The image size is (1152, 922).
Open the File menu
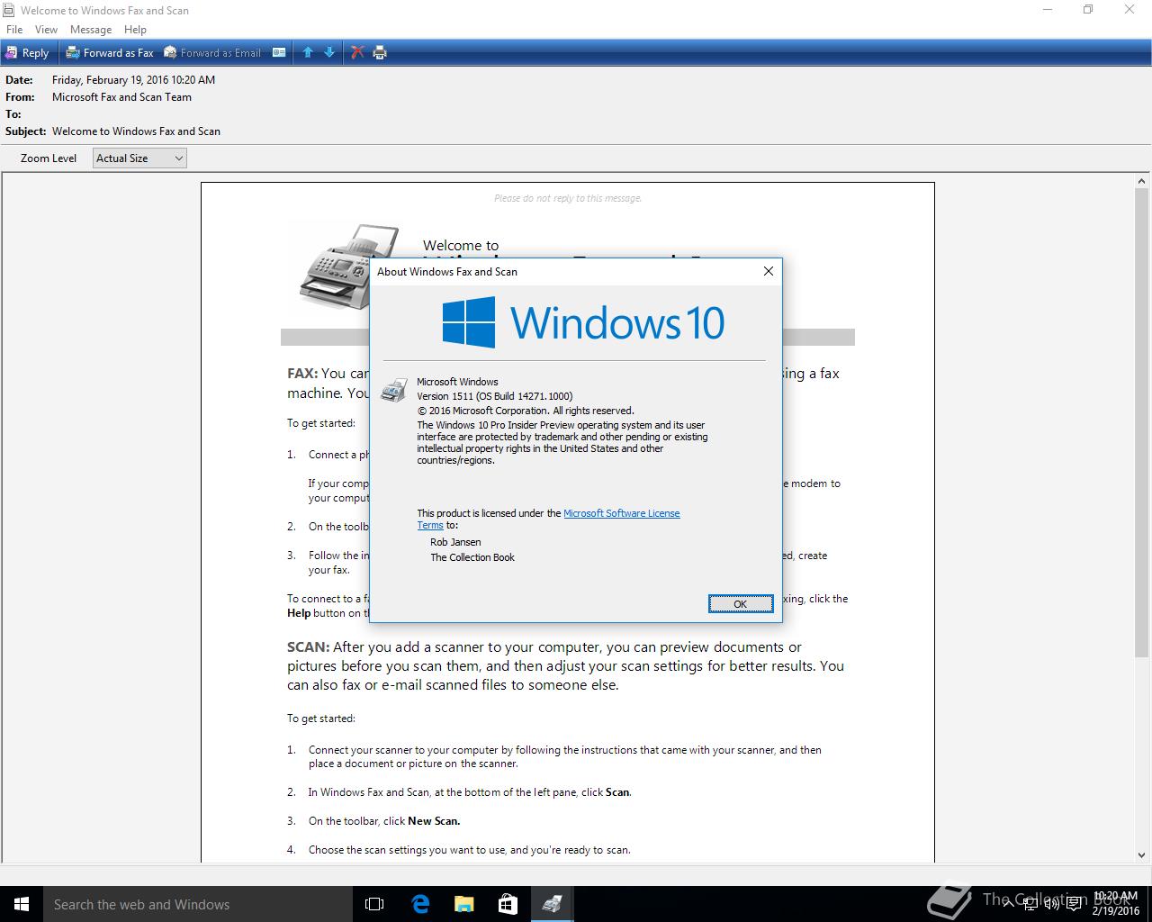14,30
